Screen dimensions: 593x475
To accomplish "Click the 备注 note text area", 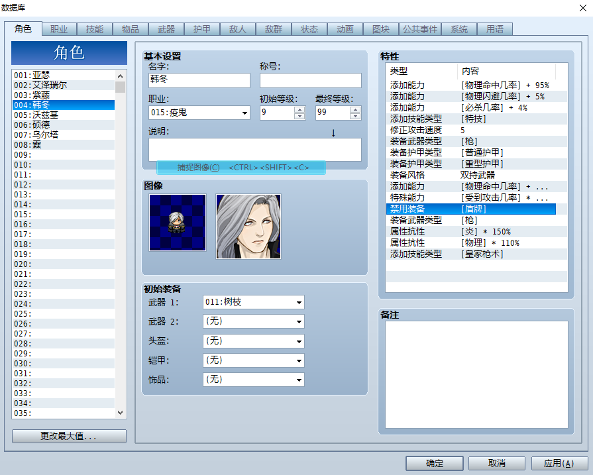I will coord(476,374).
